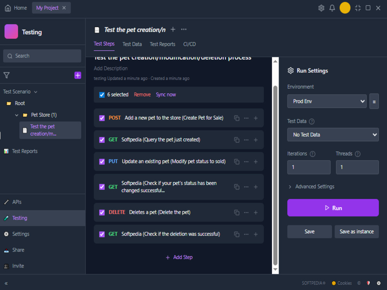The width and height of the screenshot is (387, 290).
Task: Switch to the Test Data tab
Action: click(132, 44)
